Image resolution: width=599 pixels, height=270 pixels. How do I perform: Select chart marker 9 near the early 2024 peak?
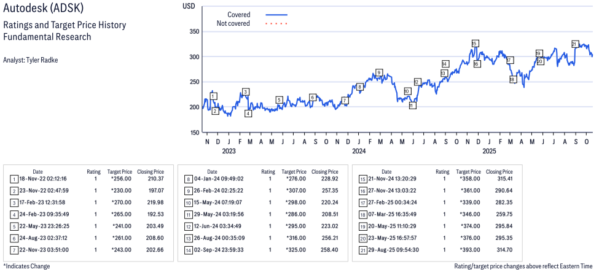[x=379, y=72]
